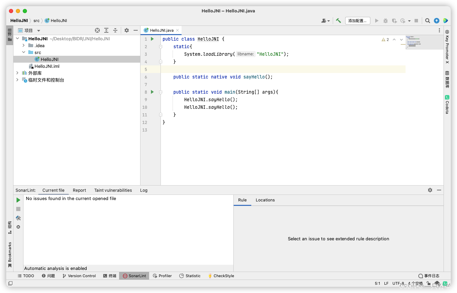Click the Search Everywhere magnifier icon
Image resolution: width=457 pixels, height=293 pixels.
tap(427, 21)
